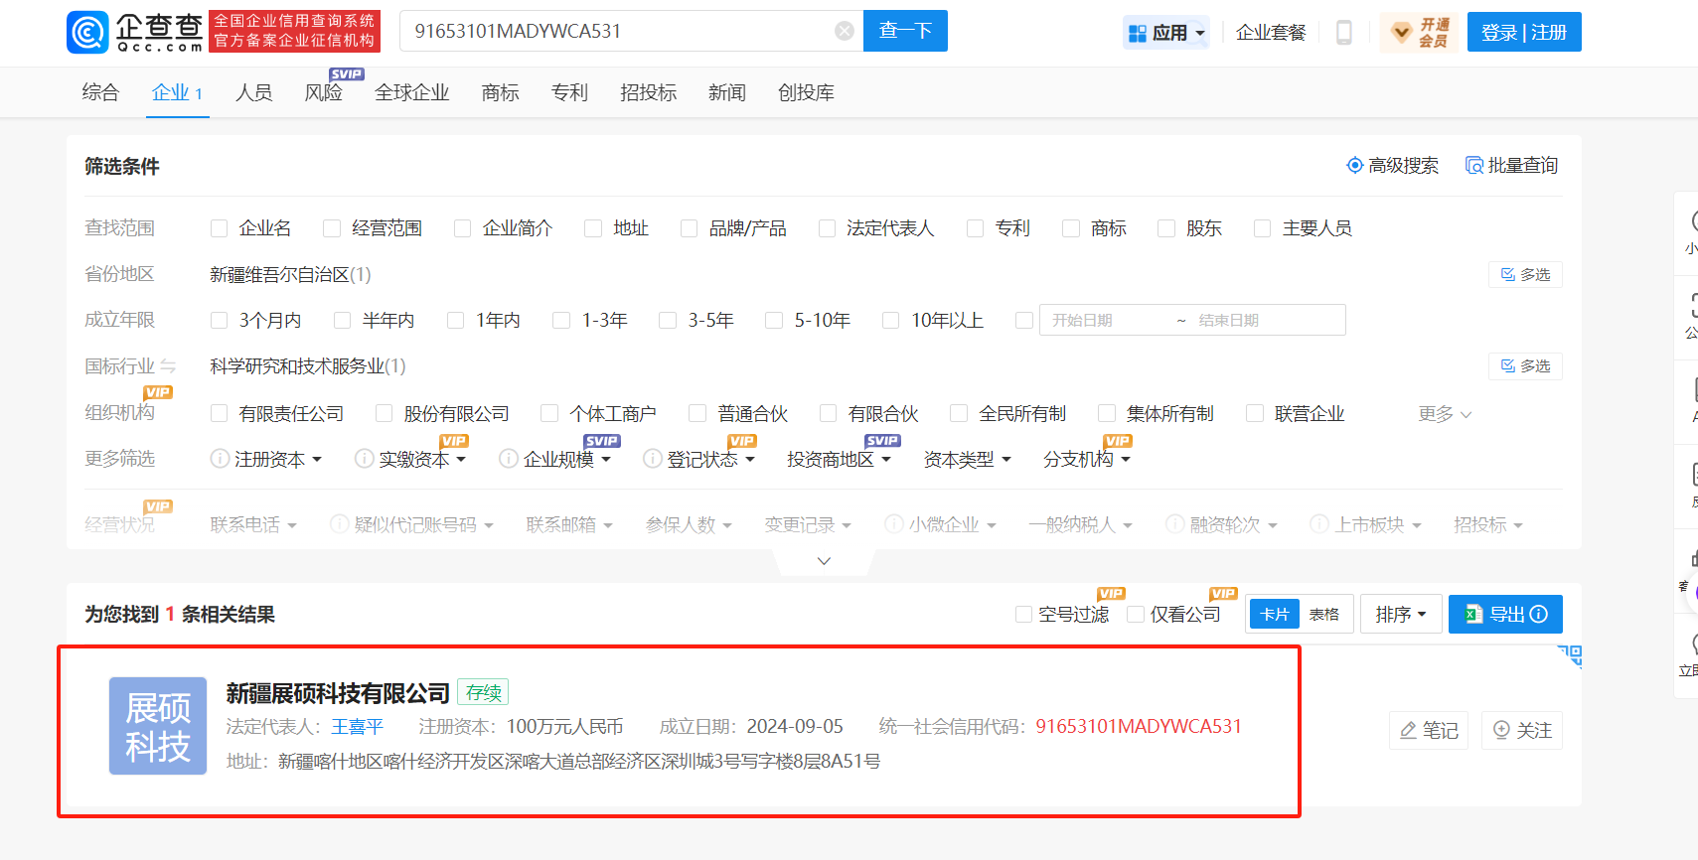Viewport: 1698px width, 860px height.
Task: Open the 企业套餐 link
Action: pos(1271,33)
